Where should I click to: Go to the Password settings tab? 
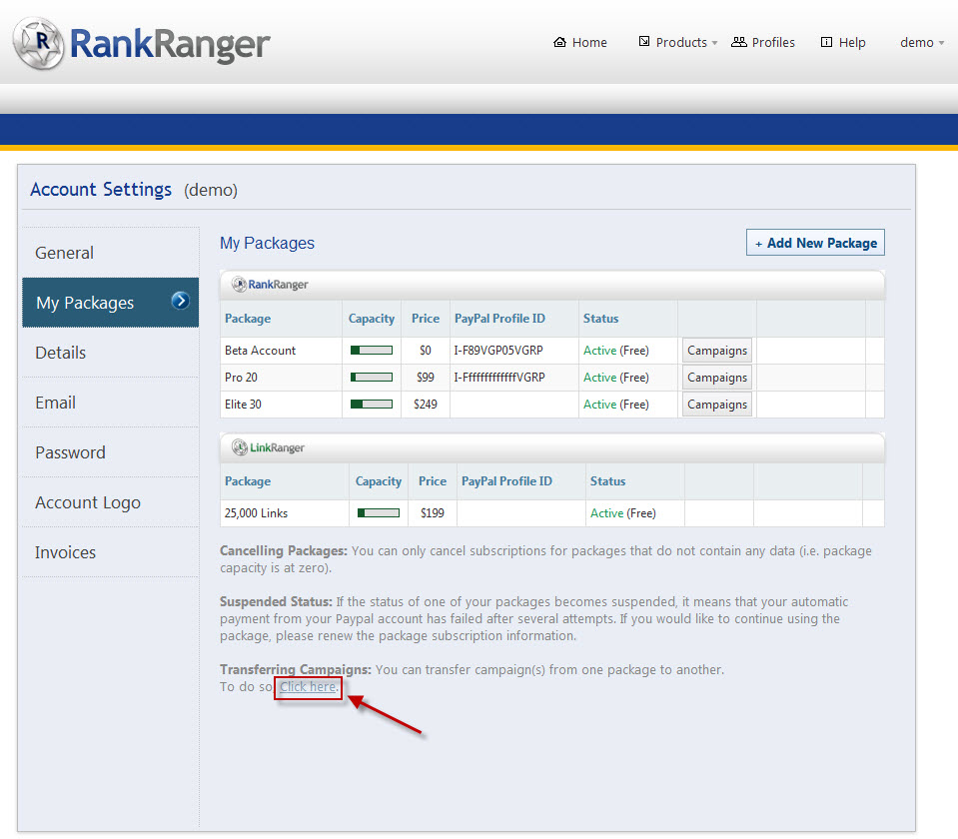point(70,452)
